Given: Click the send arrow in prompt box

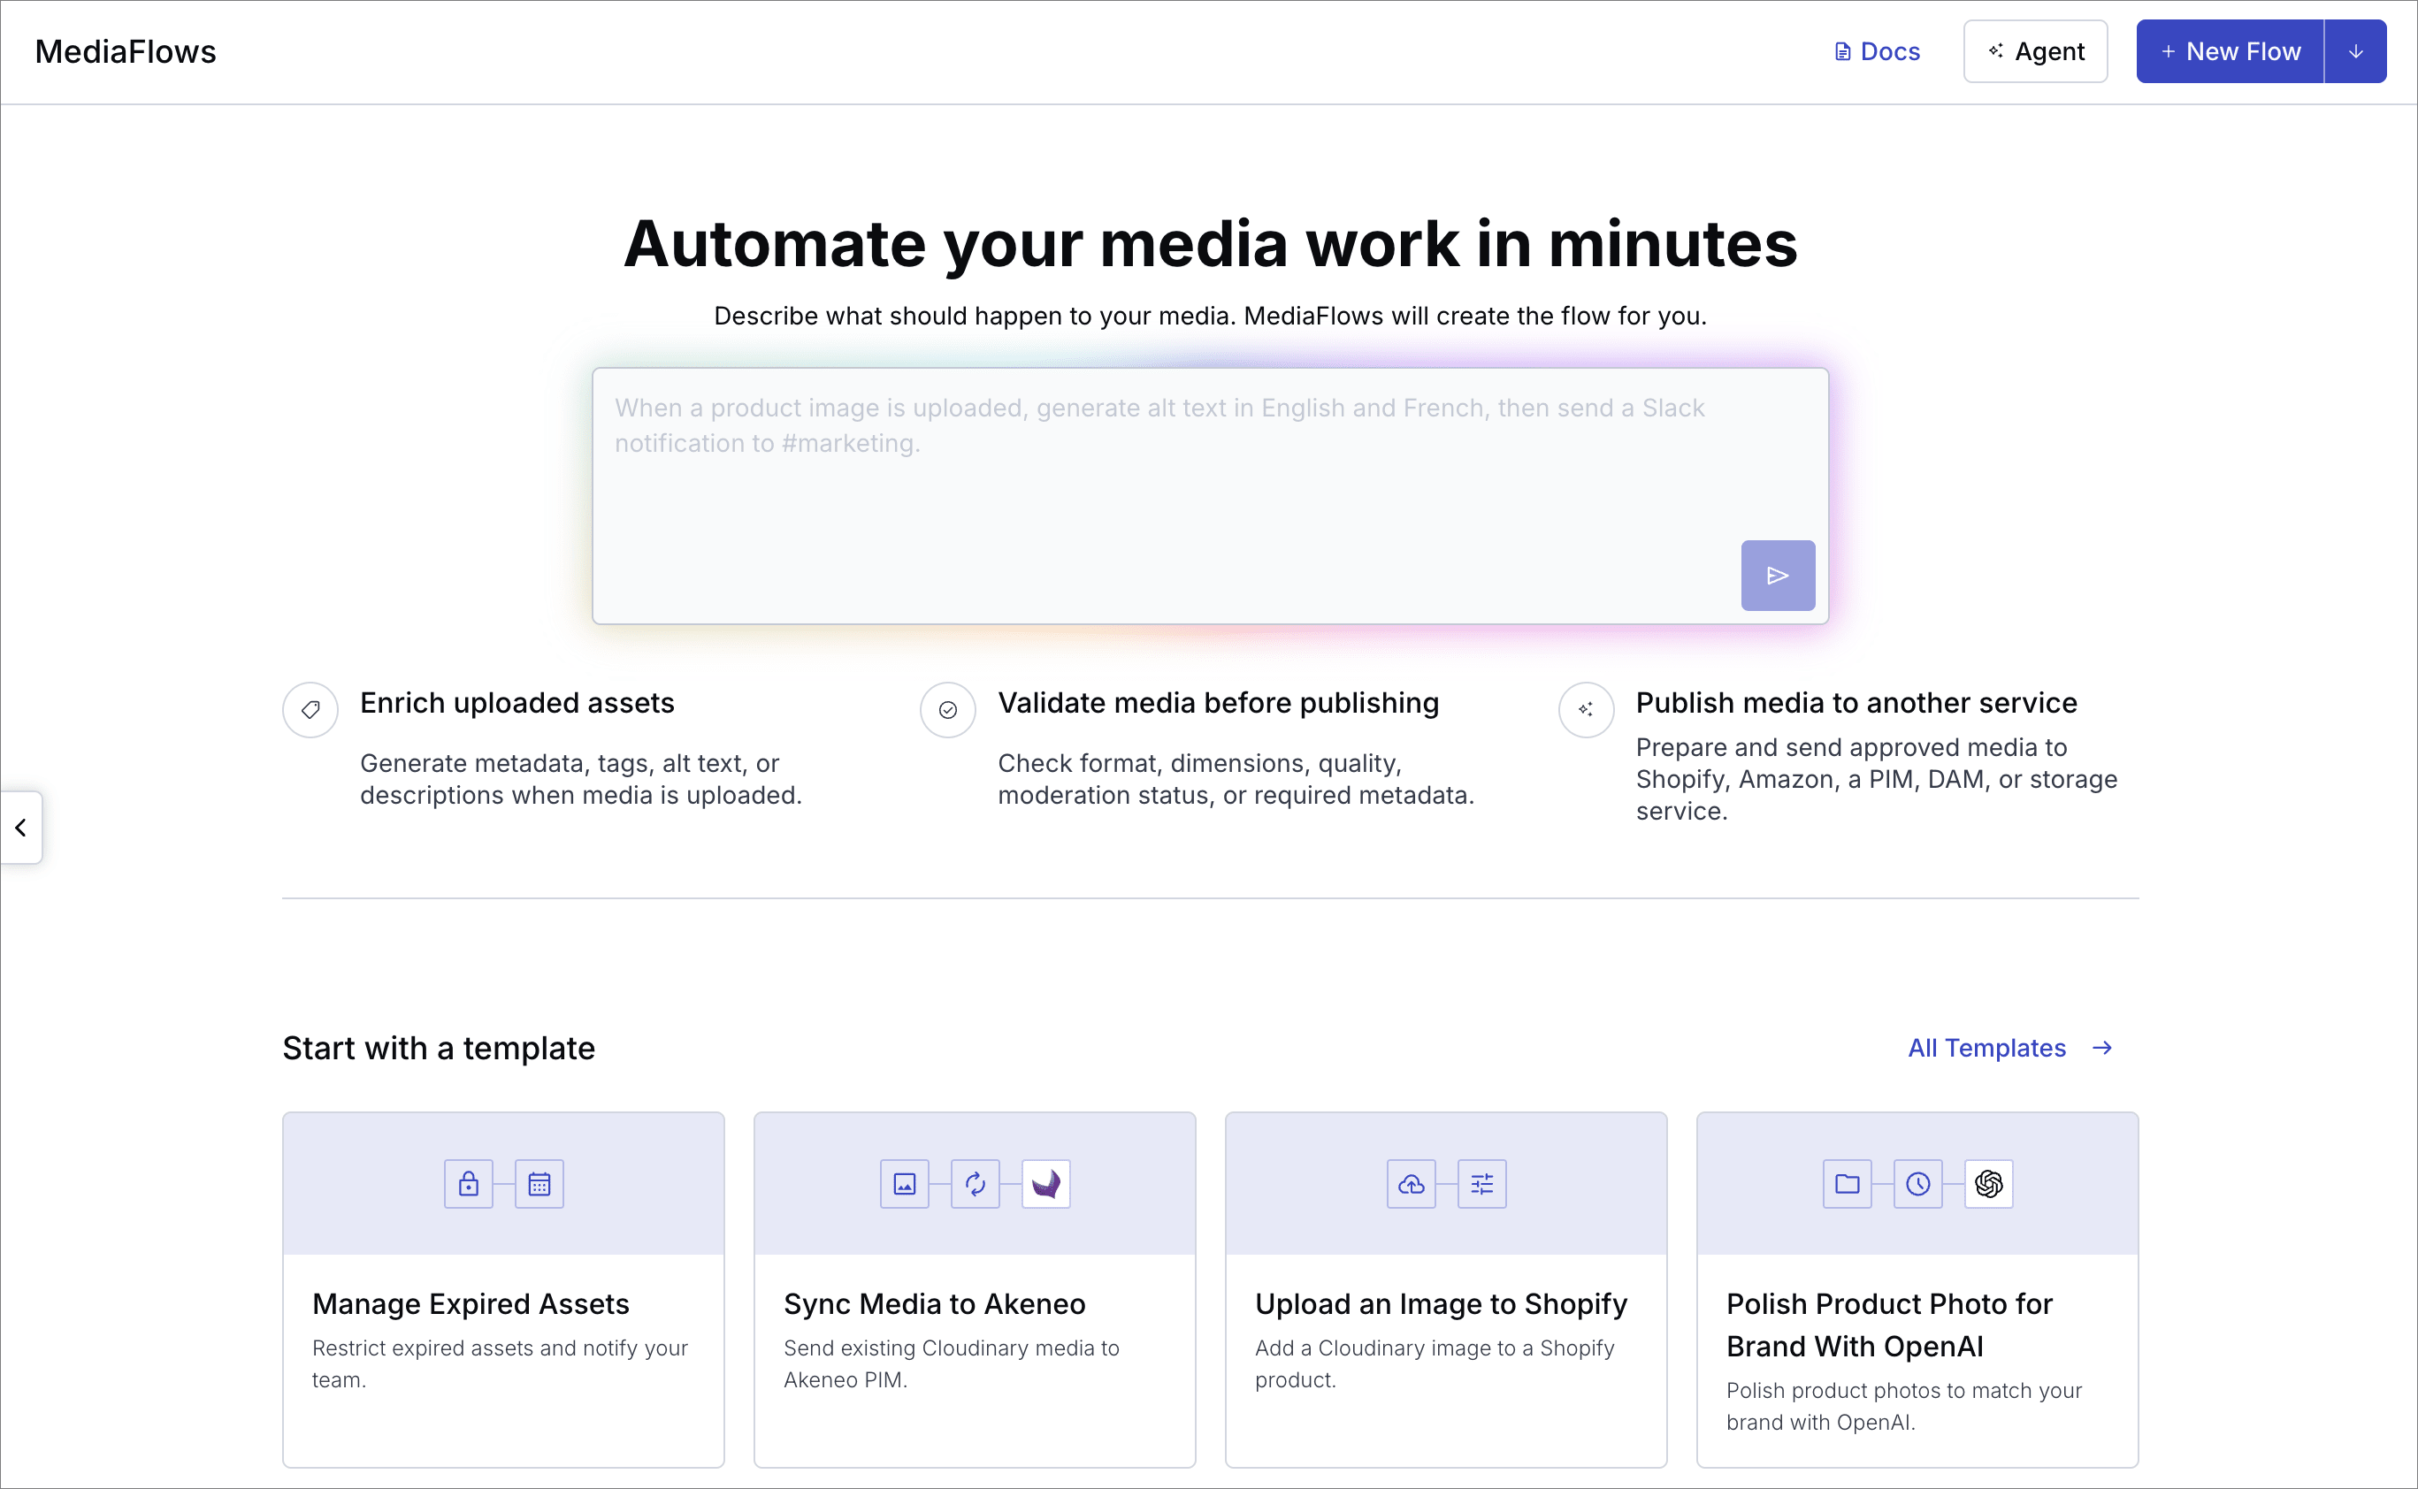Looking at the screenshot, I should pyautogui.click(x=1777, y=575).
